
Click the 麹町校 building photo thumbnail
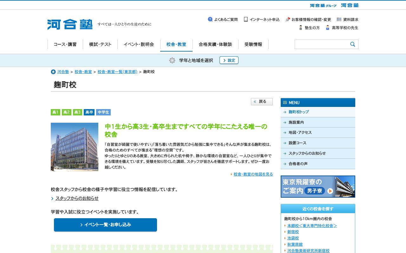pos(75,147)
